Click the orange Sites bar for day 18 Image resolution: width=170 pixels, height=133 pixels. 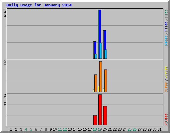(96, 83)
